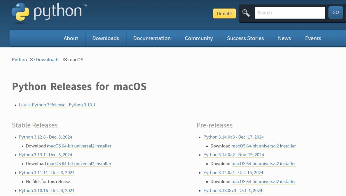Viewport: 346px width, 196px height.
Task: Click the magnifying glass search icon
Action: pos(246,13)
